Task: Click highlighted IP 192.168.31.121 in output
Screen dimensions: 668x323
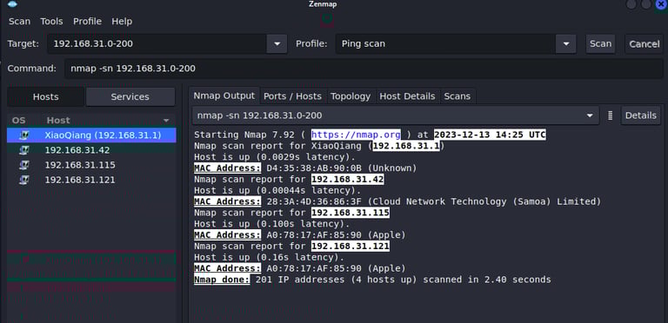Action: (x=351, y=246)
